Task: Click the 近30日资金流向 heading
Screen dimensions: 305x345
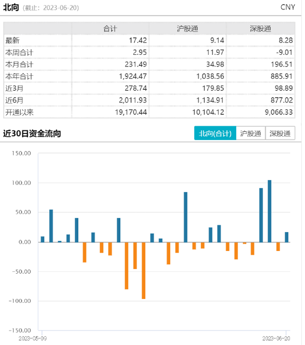Action: (32, 133)
